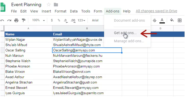The height and width of the screenshot is (97, 185).
Task: Click the print icon in toolbar
Action: point(16,20)
